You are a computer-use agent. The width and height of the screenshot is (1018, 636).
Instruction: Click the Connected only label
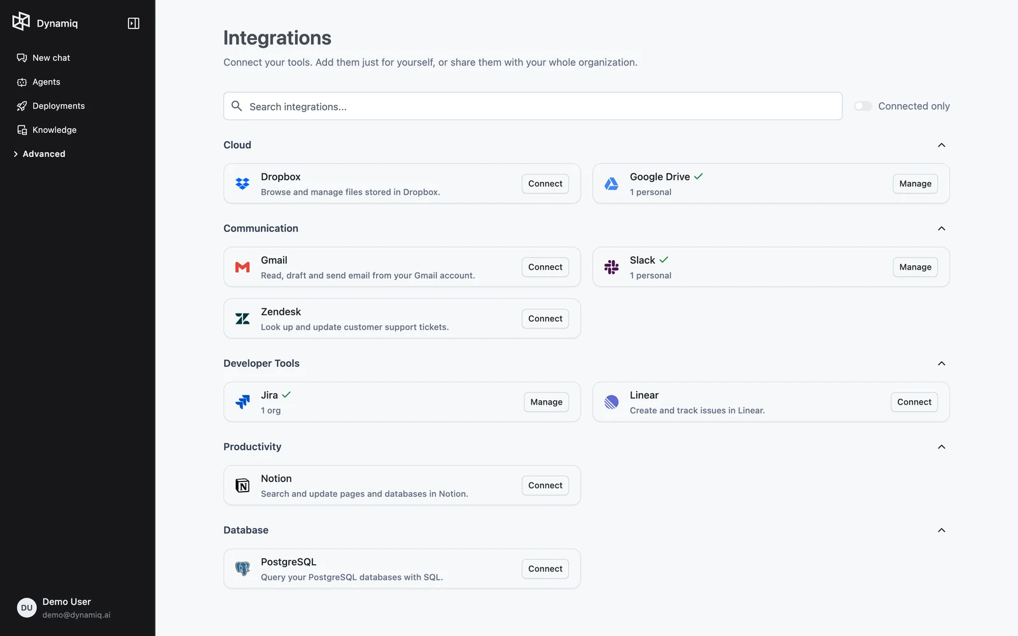(x=914, y=106)
